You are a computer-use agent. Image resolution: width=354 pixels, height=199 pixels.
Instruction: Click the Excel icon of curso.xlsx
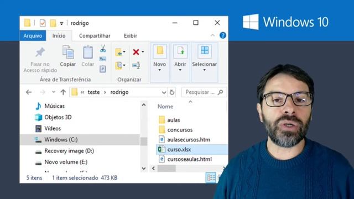pos(161,149)
